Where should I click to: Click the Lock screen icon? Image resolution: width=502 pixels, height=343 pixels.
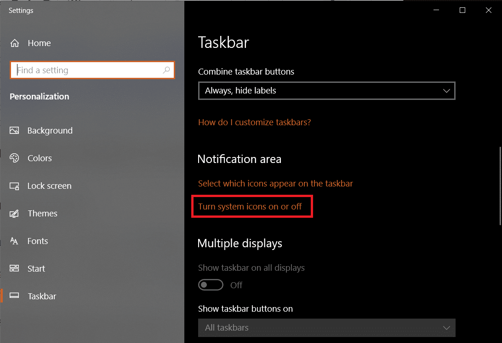tap(14, 186)
